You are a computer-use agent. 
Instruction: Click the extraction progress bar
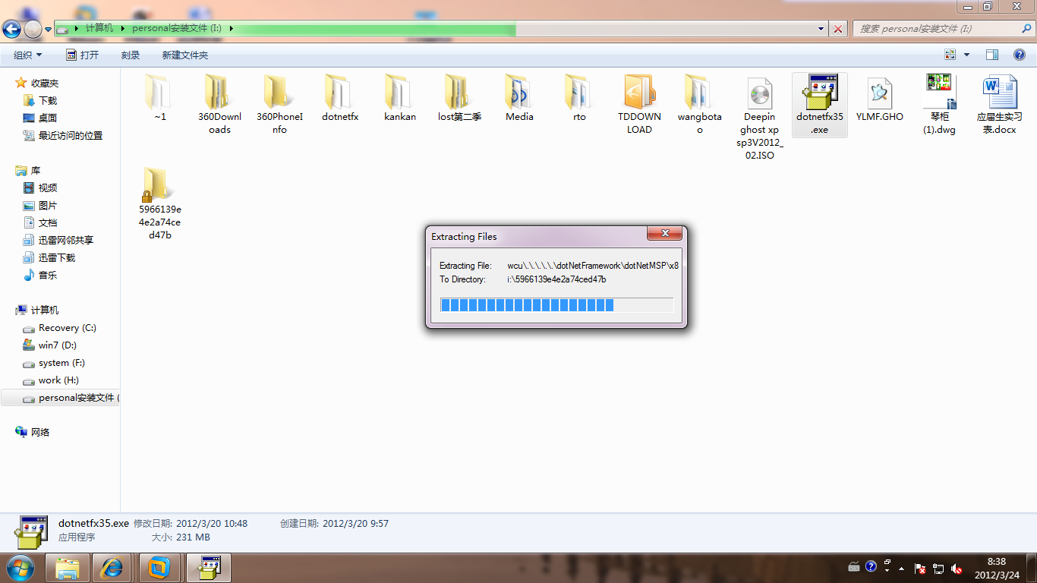coord(556,305)
